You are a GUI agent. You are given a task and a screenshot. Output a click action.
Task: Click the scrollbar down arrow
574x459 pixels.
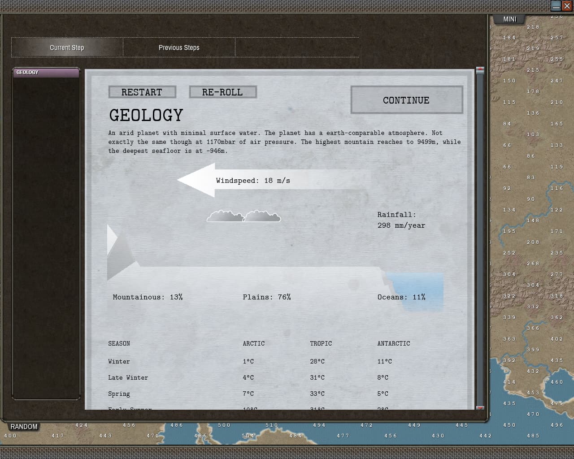[x=480, y=408]
